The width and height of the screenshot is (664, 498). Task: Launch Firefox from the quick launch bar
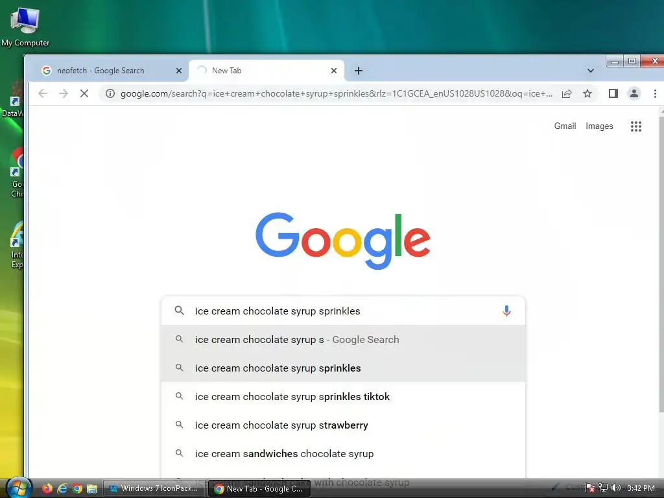[47, 488]
